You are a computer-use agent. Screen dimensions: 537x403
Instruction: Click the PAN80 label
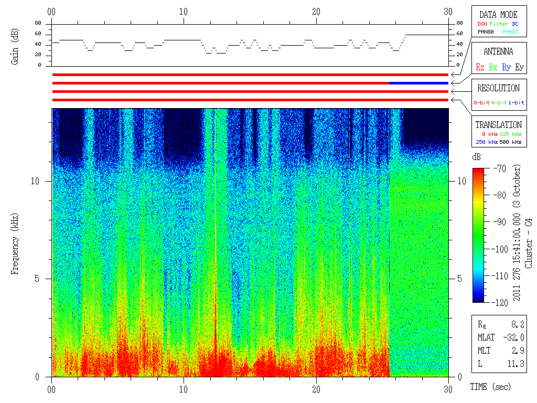pos(486,32)
